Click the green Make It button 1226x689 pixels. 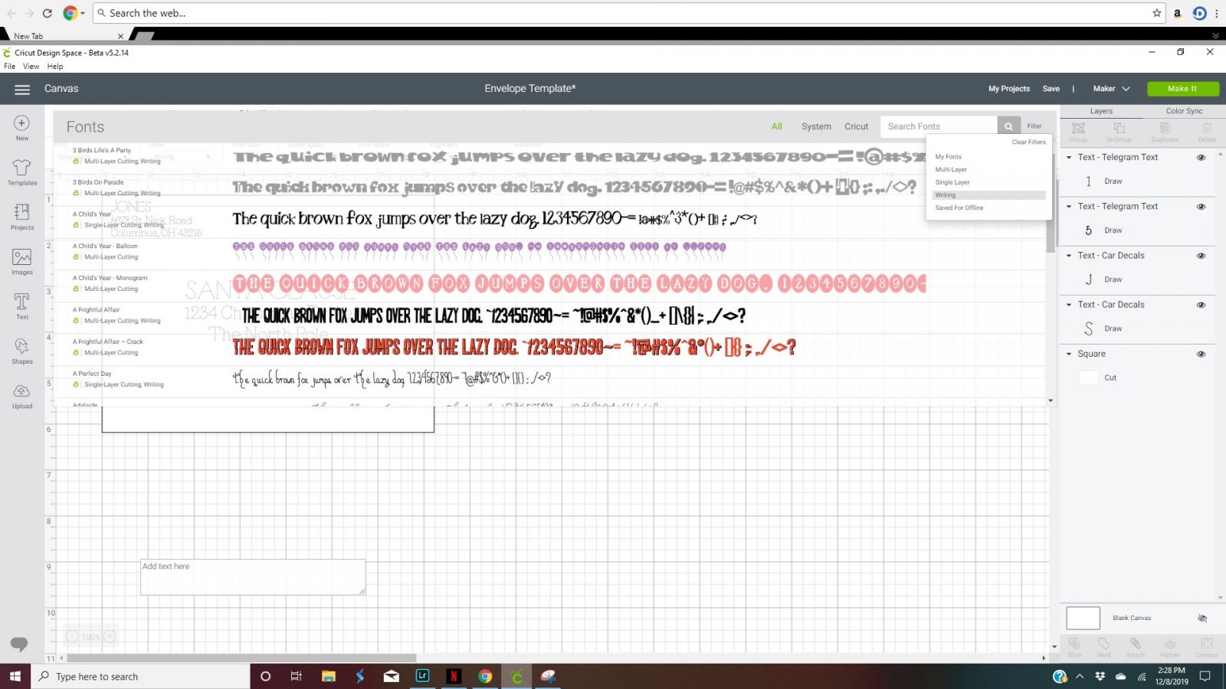point(1182,89)
